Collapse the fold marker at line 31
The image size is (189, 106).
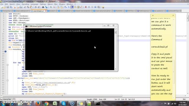(7, 80)
